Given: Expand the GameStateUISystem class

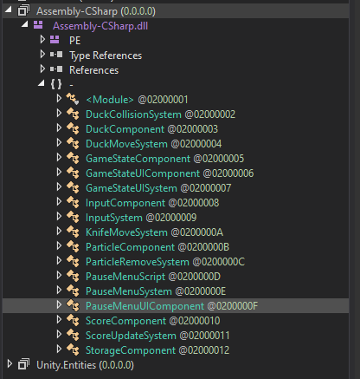Looking at the screenshot, I should (59, 187).
